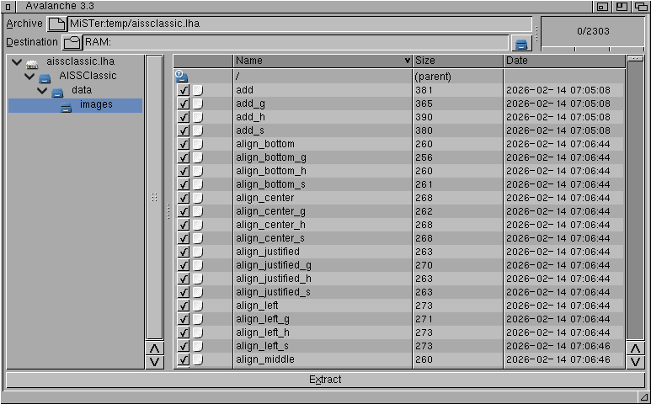
Task: Deselect the align_middle checkbox
Action: pos(184,359)
